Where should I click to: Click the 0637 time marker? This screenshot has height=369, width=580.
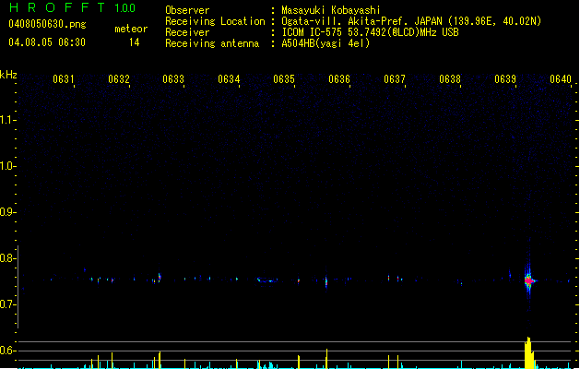[395, 79]
